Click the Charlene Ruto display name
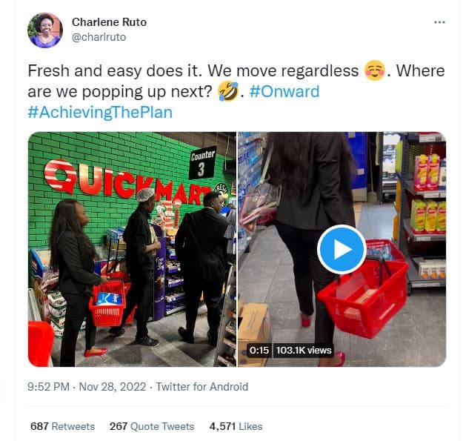The image size is (463, 441). click(109, 22)
